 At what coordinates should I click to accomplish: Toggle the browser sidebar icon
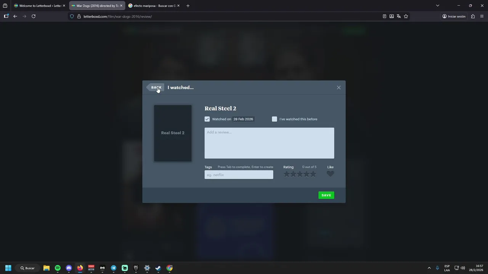tap(6, 16)
